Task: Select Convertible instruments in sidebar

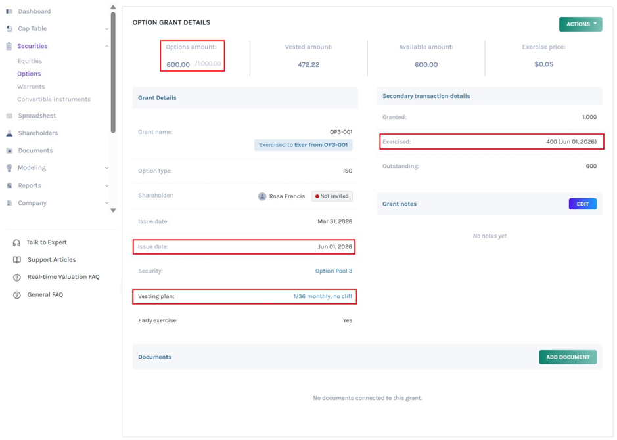Action: click(54, 99)
